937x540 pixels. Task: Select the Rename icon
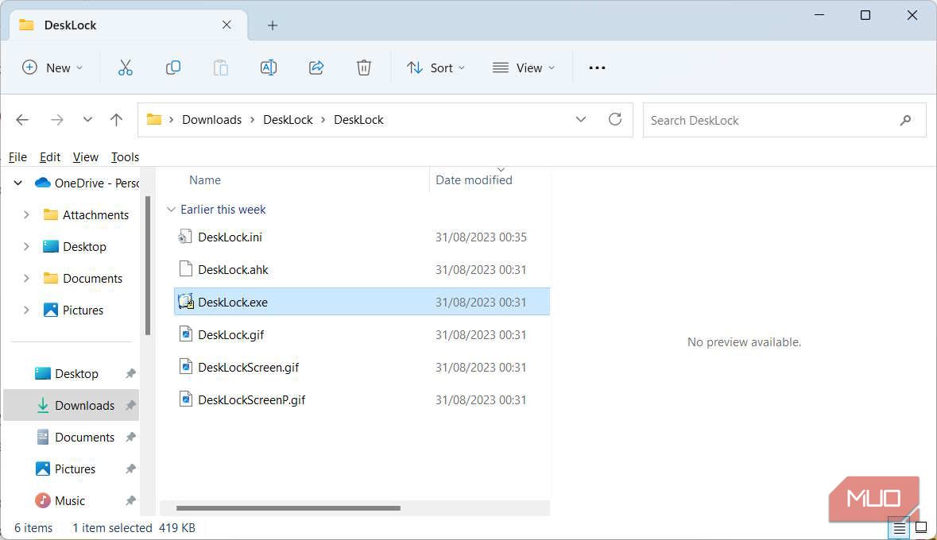coord(268,67)
